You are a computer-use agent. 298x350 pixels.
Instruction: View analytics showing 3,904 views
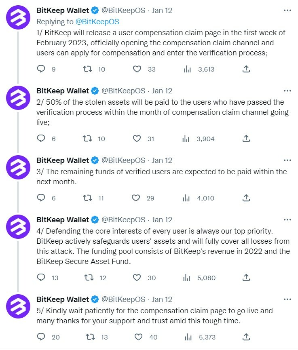tap(199, 139)
